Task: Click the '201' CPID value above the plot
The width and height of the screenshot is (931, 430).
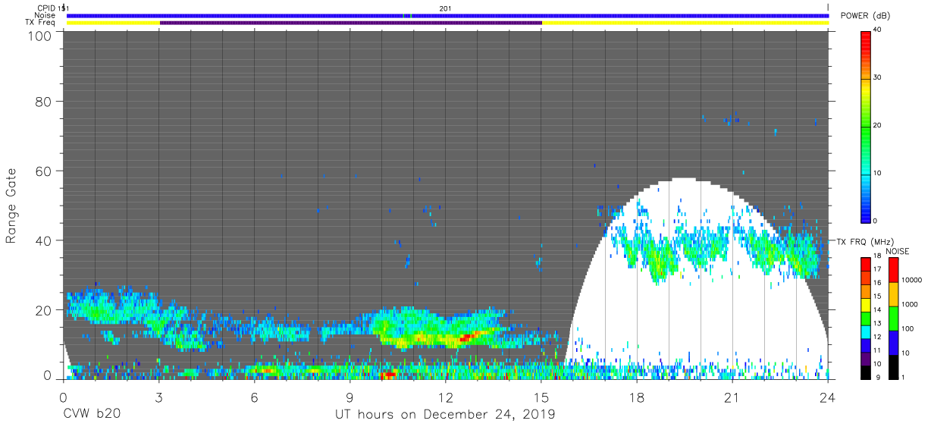Action: click(x=446, y=8)
